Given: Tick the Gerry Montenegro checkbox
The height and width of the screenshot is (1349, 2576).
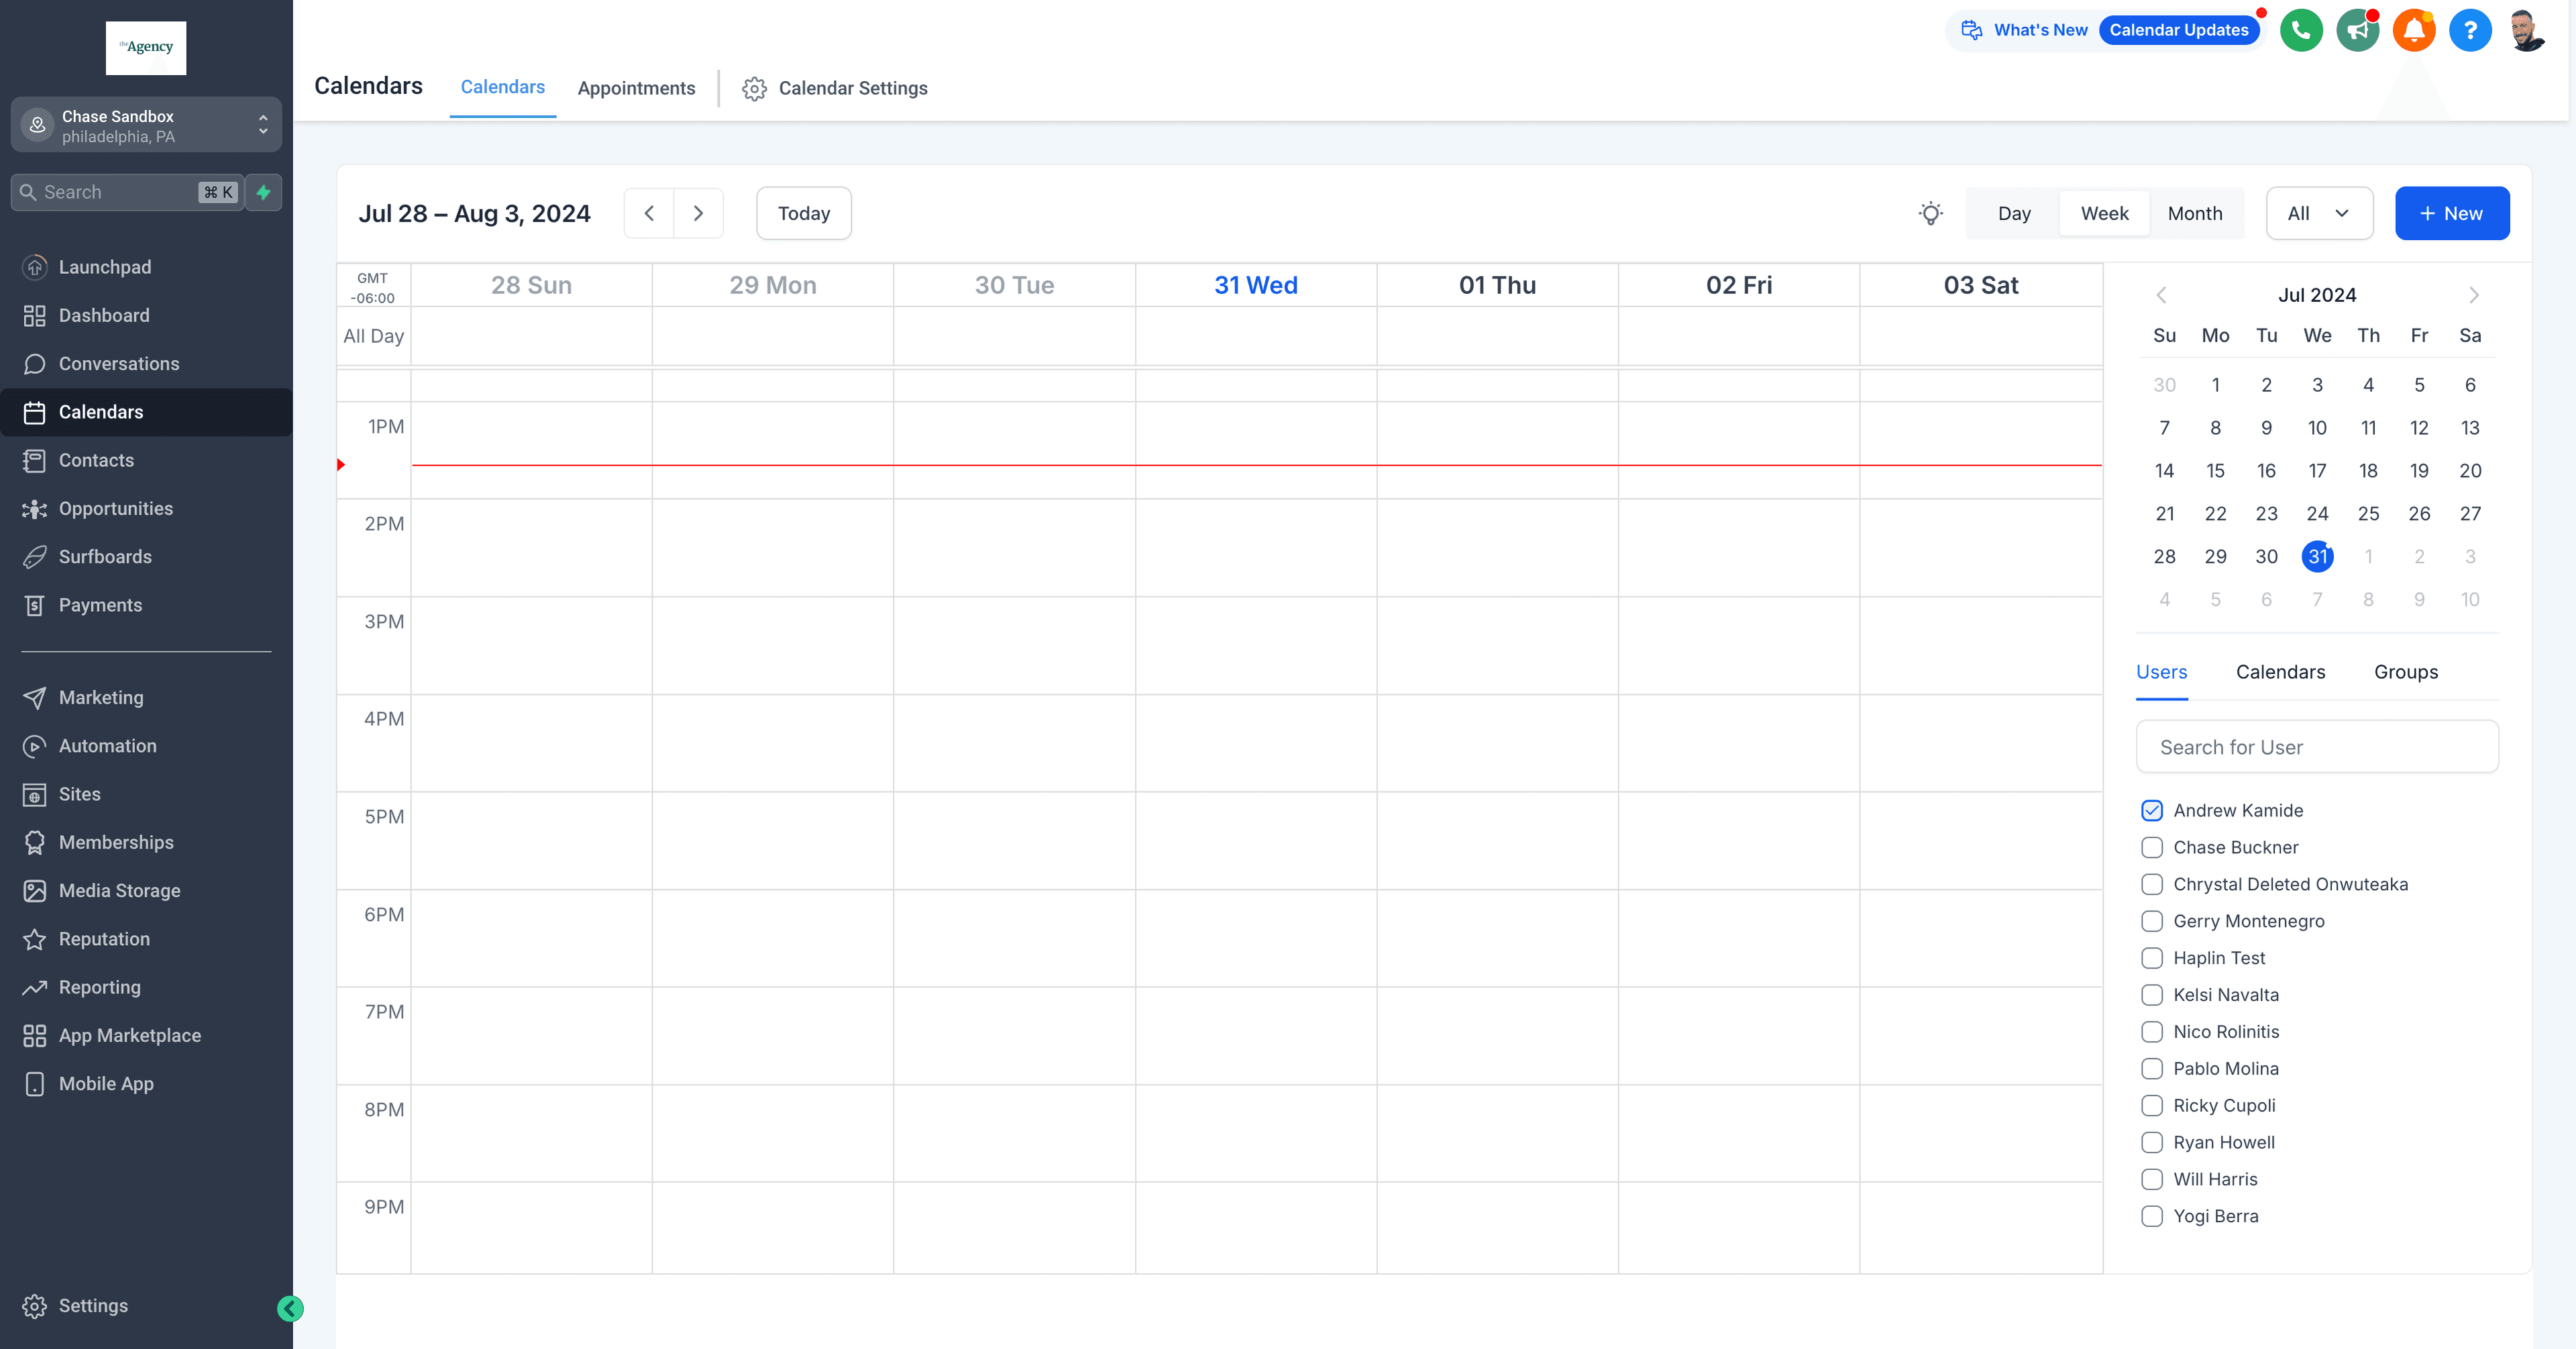Looking at the screenshot, I should coord(2152,922).
